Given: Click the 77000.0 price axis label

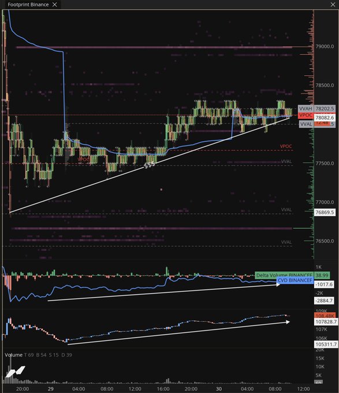Looking at the screenshot, I should tap(325, 202).
